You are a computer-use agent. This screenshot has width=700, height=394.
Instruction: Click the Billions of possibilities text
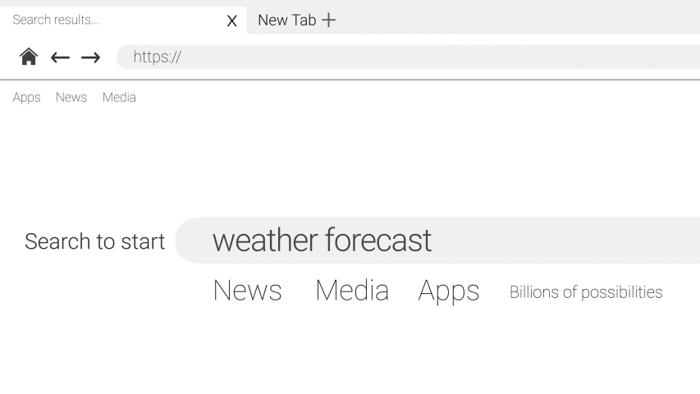(x=586, y=292)
